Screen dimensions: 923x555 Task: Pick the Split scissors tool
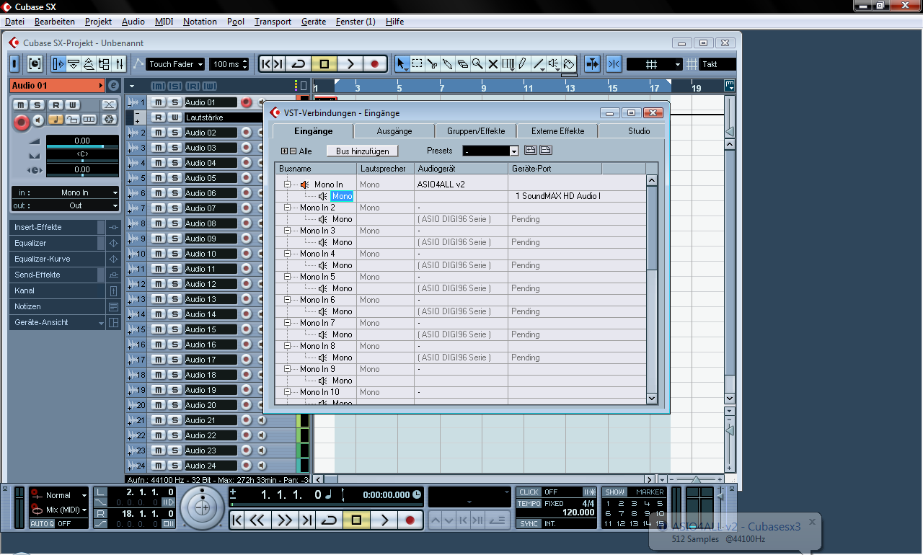(433, 64)
